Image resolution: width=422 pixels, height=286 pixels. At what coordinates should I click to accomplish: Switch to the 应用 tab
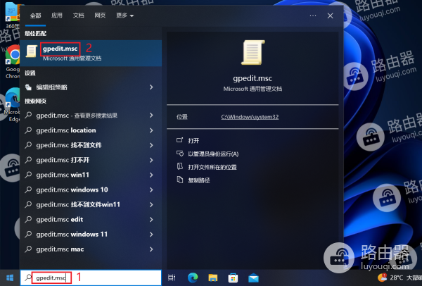[57, 15]
